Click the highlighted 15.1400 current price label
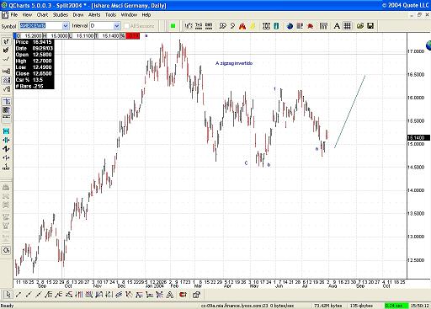The image size is (431, 309). (x=418, y=137)
